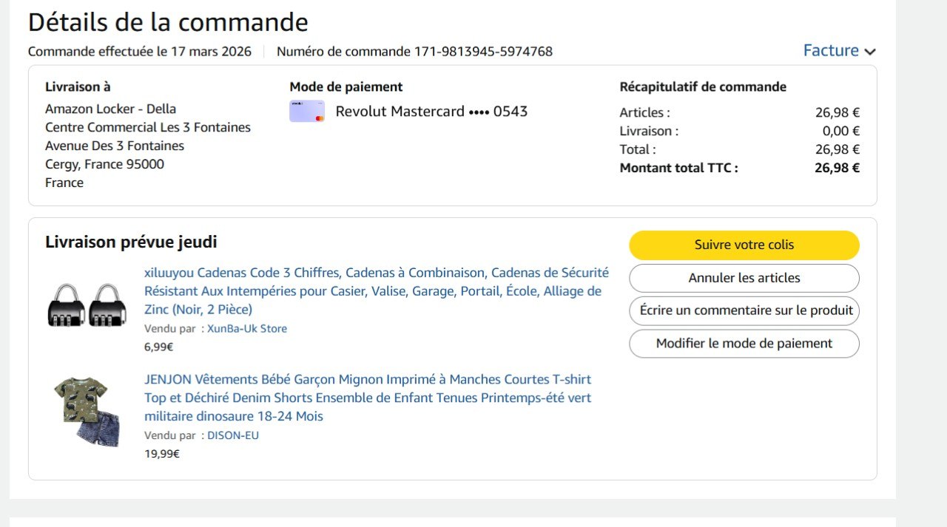Open the Facture dropdown
Screen dimensions: 947x527
click(x=831, y=51)
